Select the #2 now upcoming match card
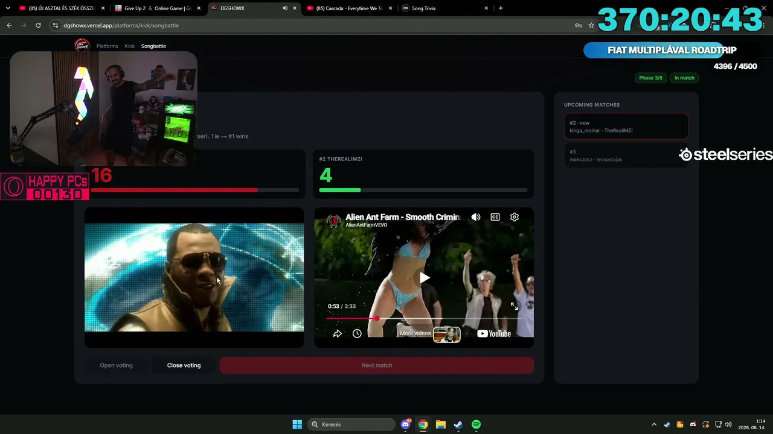This screenshot has width=773, height=434. click(626, 127)
